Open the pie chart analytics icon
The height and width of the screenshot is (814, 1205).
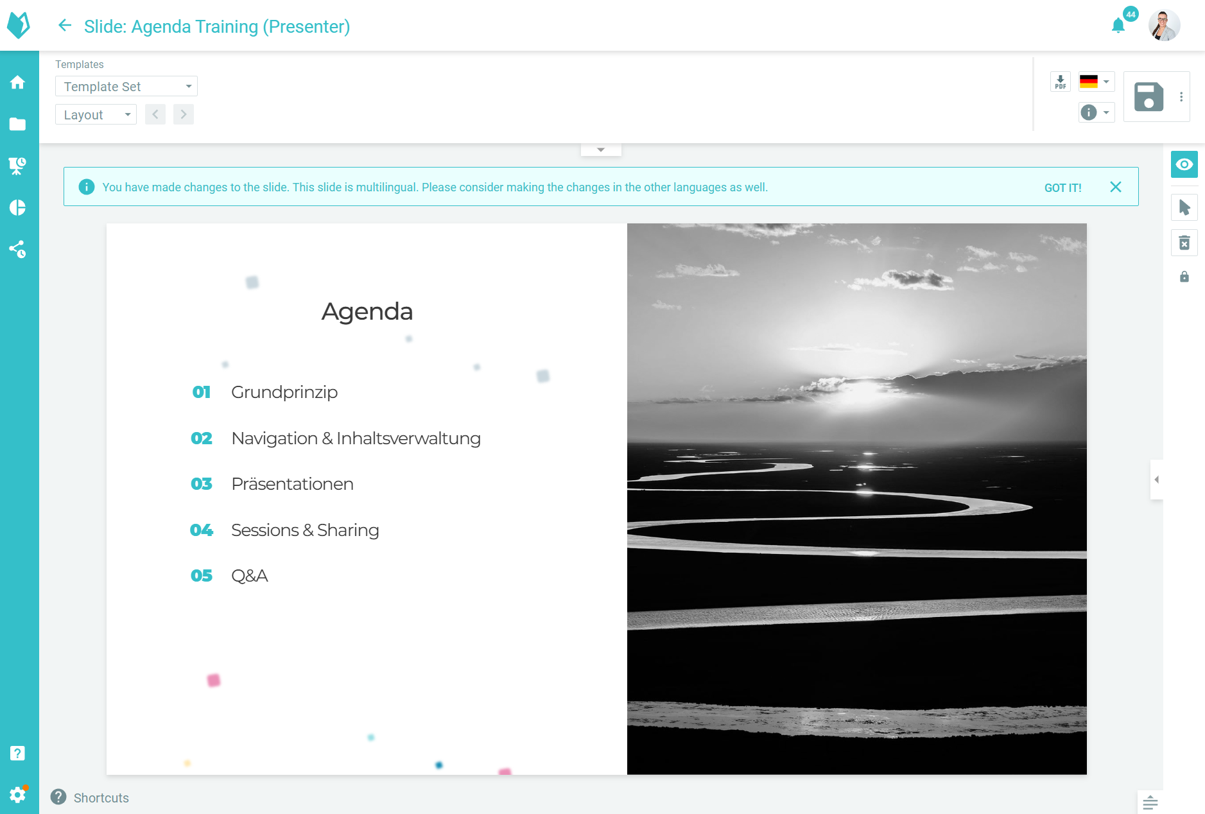tap(18, 207)
